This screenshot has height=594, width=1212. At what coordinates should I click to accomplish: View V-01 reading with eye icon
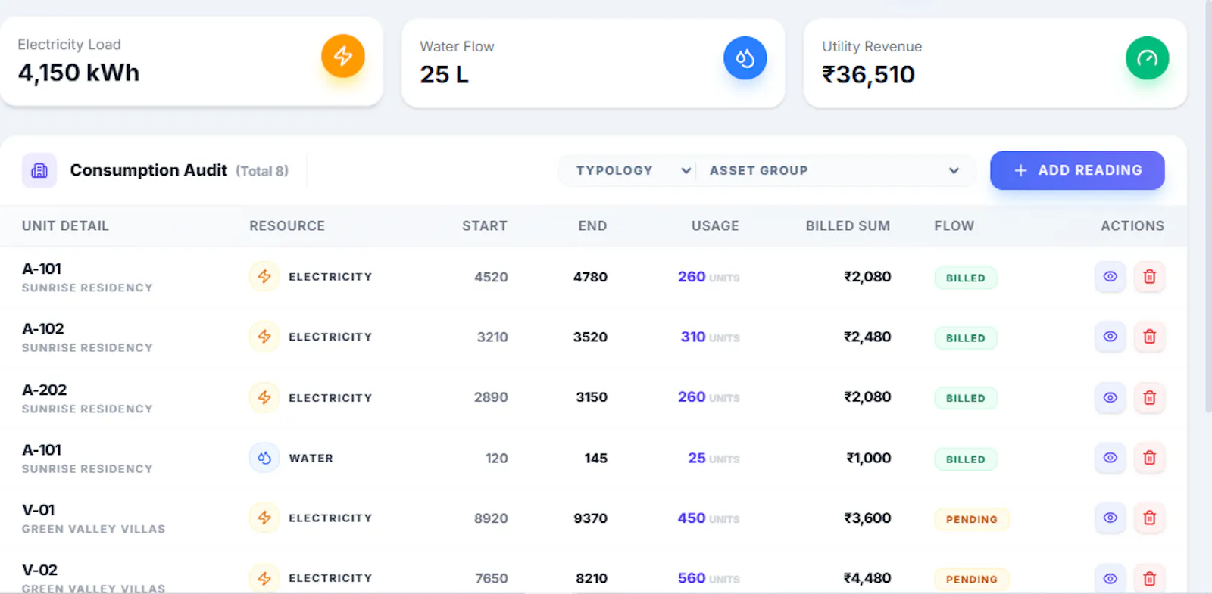[1110, 518]
